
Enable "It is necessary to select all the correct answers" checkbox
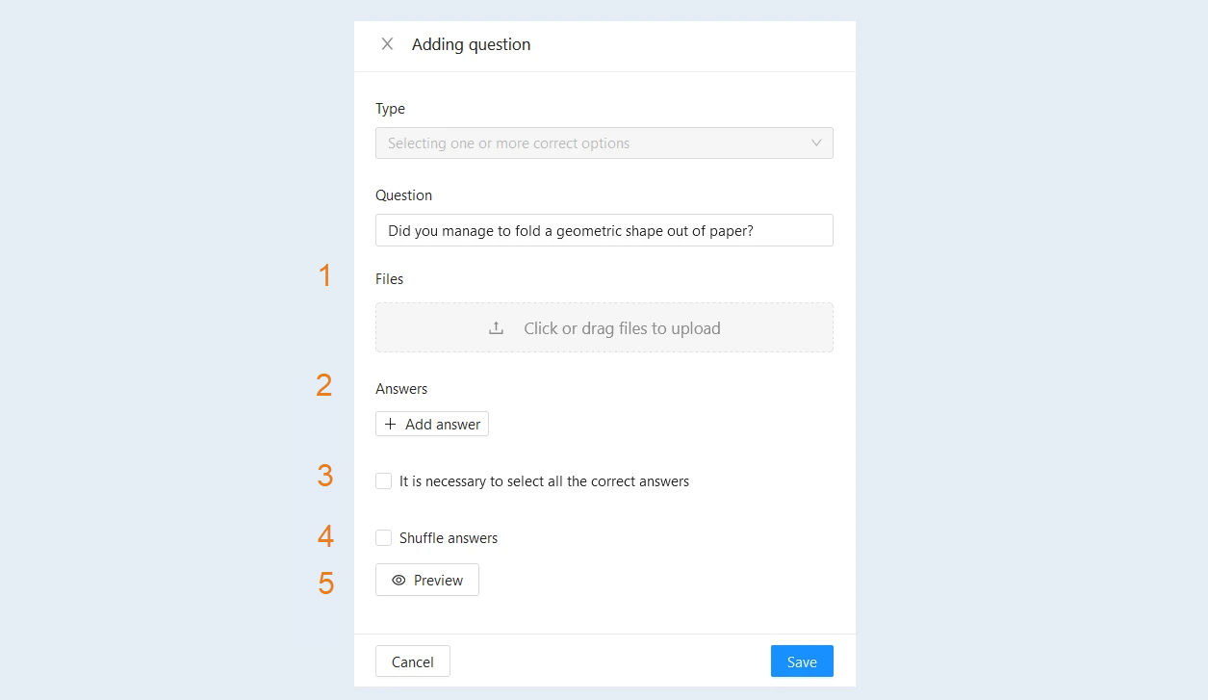point(384,481)
